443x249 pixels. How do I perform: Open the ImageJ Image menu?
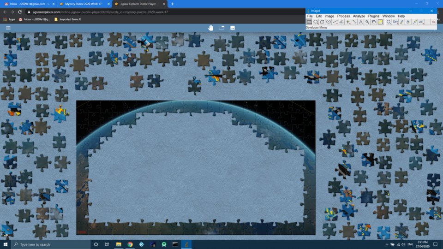tap(329, 16)
